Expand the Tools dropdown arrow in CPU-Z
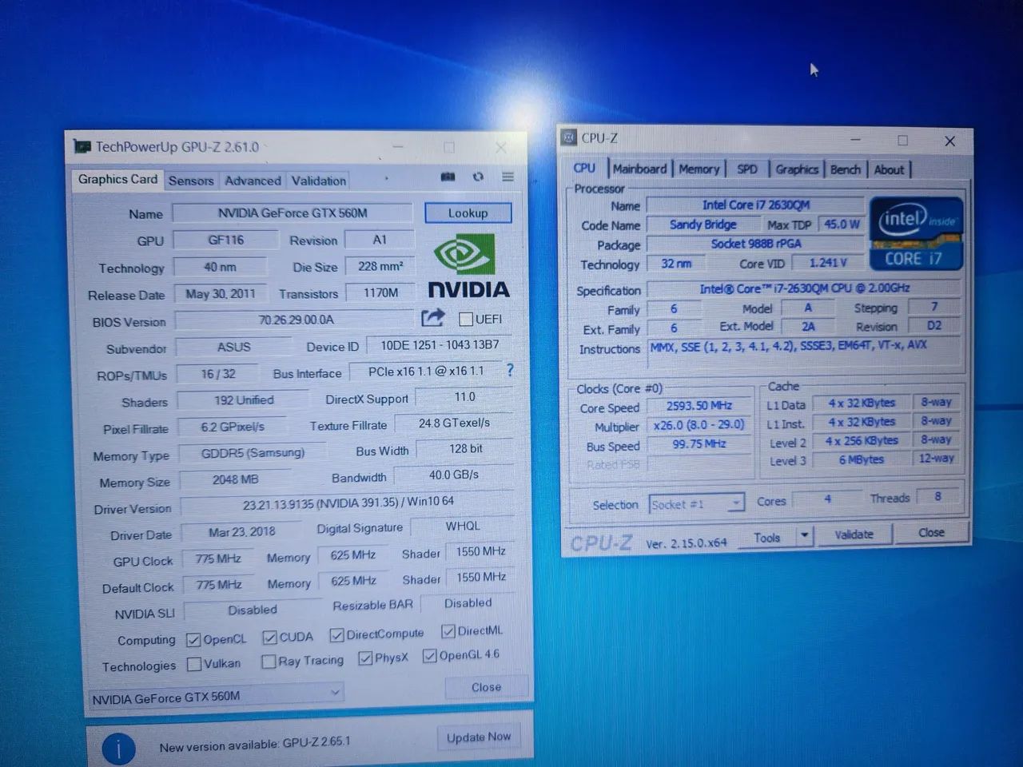Viewport: 1023px width, 767px height. point(804,535)
